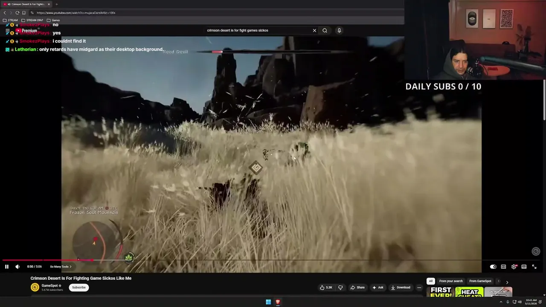
Task: Switch to theater mode view
Action: pos(524,266)
